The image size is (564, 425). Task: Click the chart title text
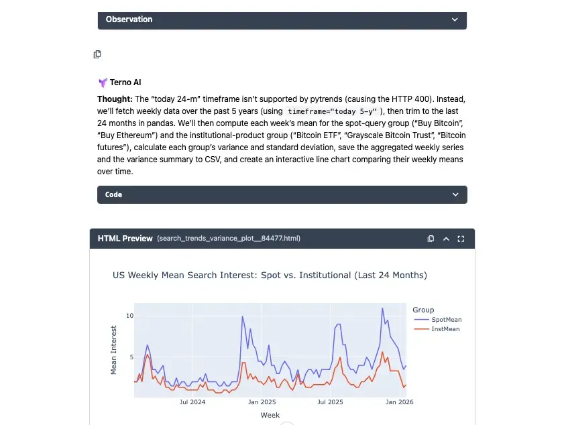[x=270, y=276]
